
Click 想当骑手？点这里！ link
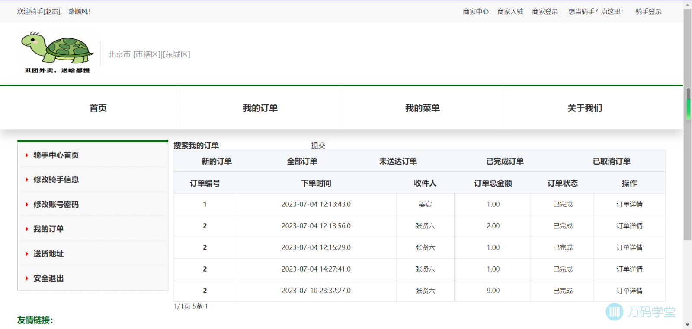596,12
